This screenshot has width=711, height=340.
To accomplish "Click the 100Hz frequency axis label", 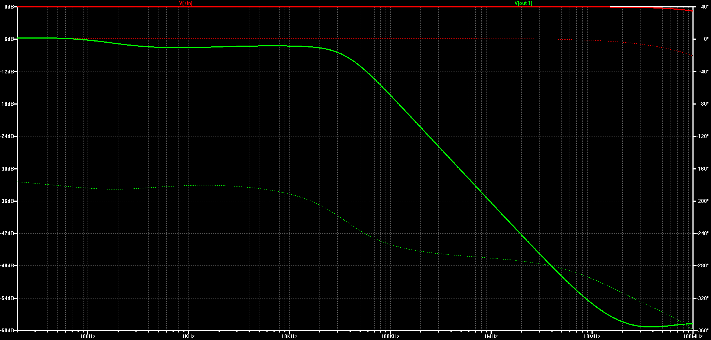I will pos(88,336).
